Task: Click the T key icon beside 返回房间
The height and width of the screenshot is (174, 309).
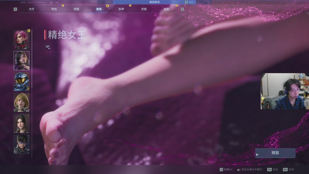Action: tap(186, 2)
